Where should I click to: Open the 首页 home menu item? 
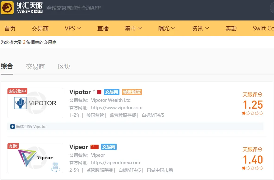coord(10,29)
